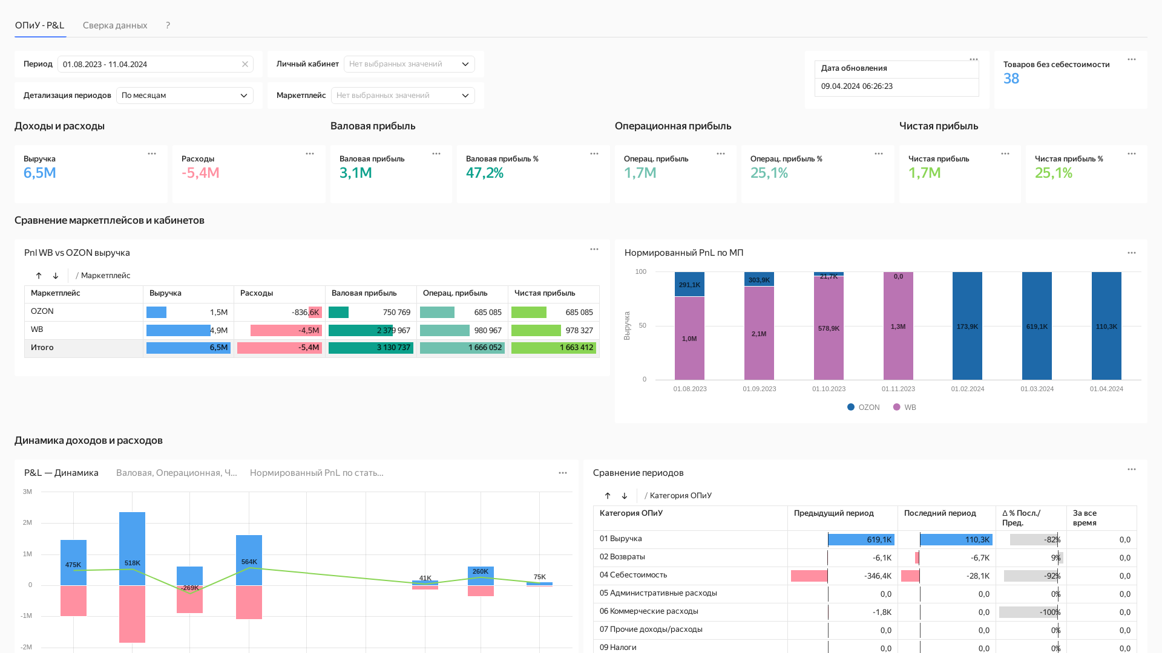
Task: Click 07 Прочие доходы/расходы row label
Action: pyautogui.click(x=651, y=629)
